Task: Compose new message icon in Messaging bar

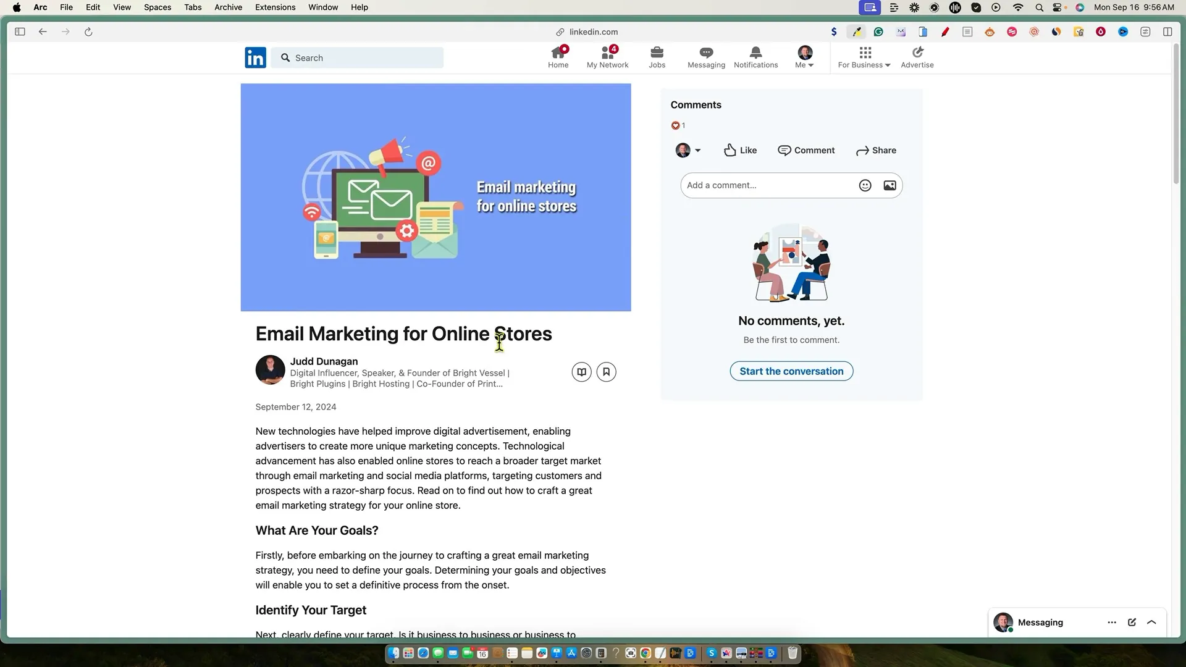Action: pyautogui.click(x=1132, y=622)
